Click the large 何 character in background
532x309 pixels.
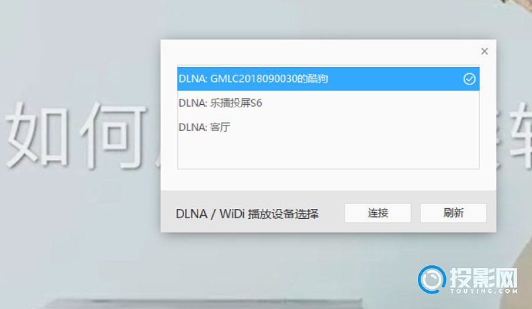pos(114,135)
